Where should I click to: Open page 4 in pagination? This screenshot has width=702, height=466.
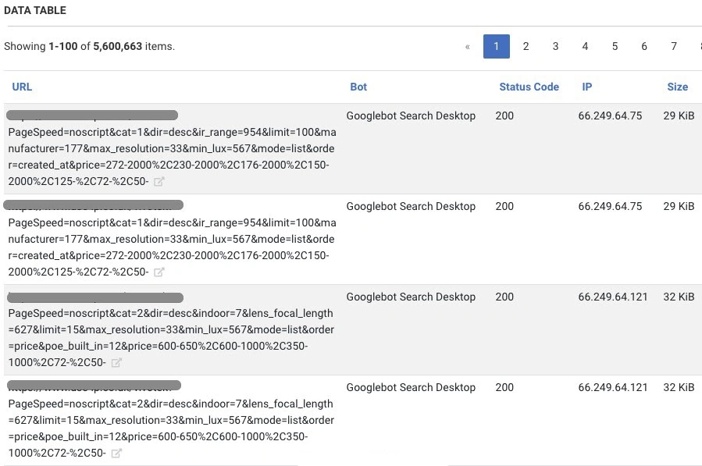[x=585, y=47]
